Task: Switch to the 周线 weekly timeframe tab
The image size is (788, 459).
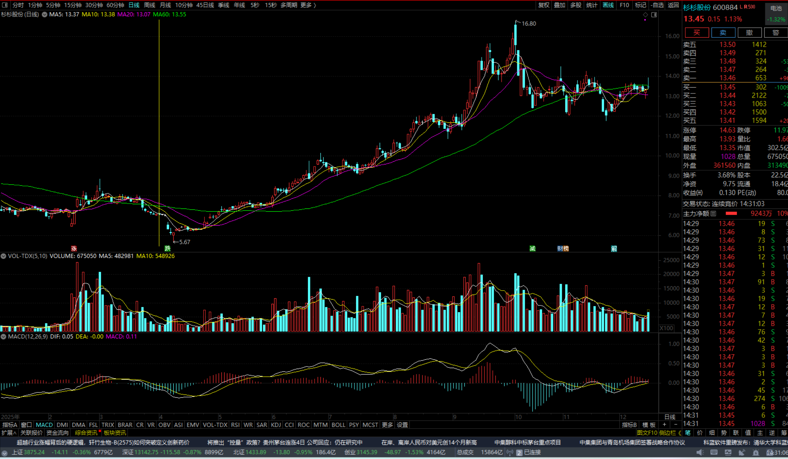Action: click(x=150, y=5)
